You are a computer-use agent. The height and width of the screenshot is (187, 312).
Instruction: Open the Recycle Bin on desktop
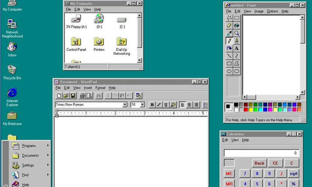(x=12, y=71)
